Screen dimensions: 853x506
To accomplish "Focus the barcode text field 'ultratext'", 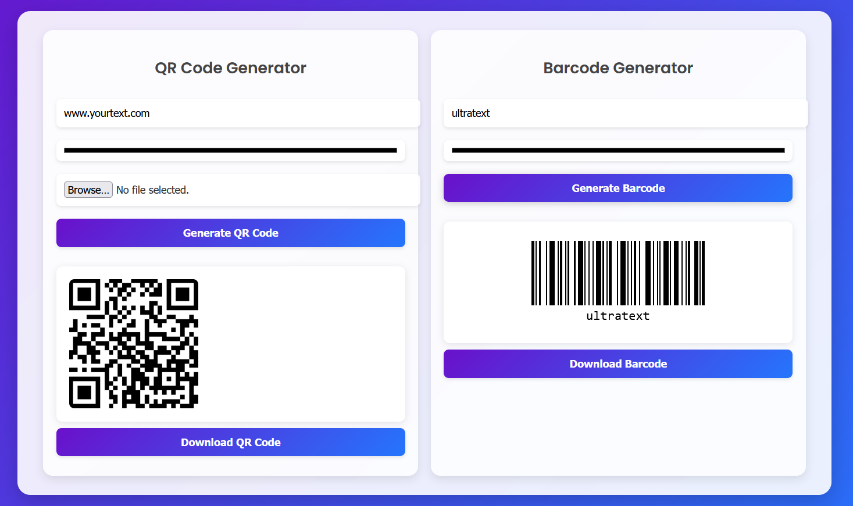I will (626, 113).
